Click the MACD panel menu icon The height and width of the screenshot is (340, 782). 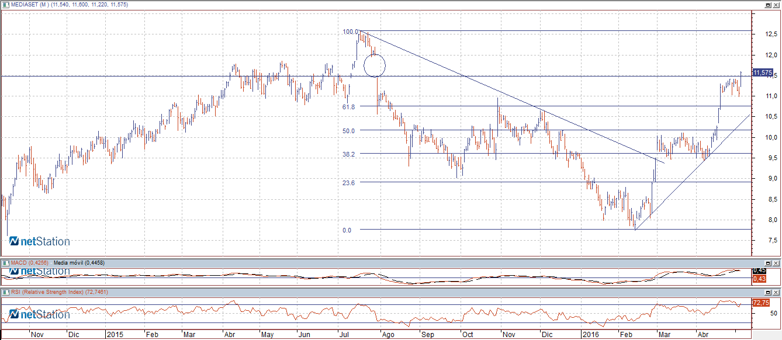pos(5,263)
